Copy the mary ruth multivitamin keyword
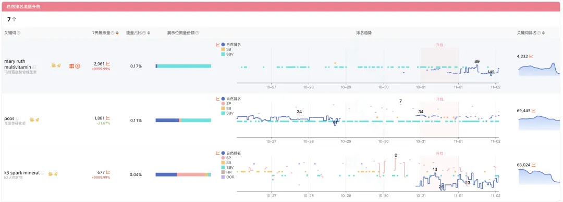This screenshot has height=202, width=563. (35, 67)
